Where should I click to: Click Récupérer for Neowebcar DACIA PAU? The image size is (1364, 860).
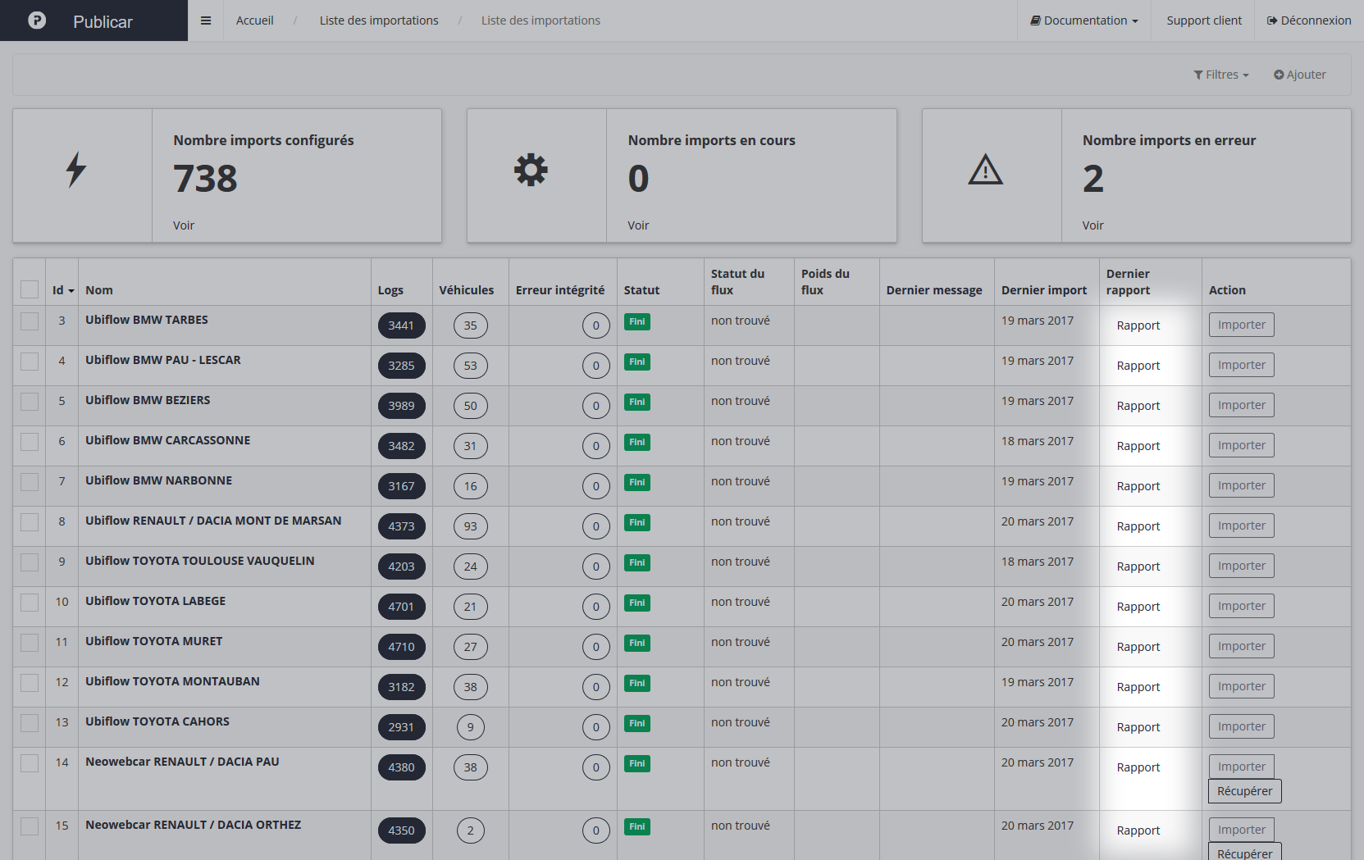coord(1244,791)
